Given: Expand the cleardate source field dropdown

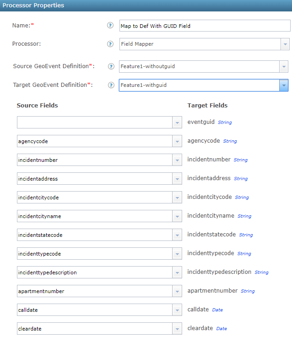Looking at the screenshot, I should click(177, 329).
